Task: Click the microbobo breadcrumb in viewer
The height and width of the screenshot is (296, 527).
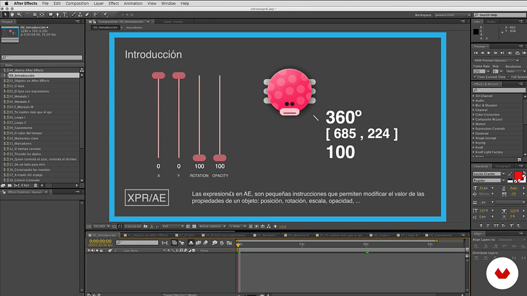Action: [134, 28]
